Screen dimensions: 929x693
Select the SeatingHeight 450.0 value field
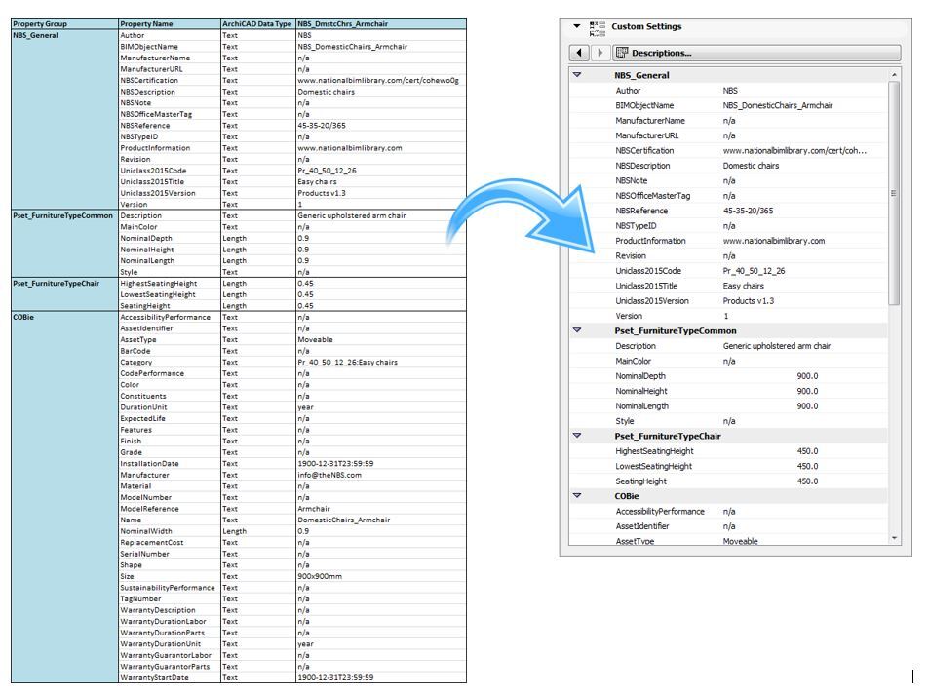click(807, 481)
